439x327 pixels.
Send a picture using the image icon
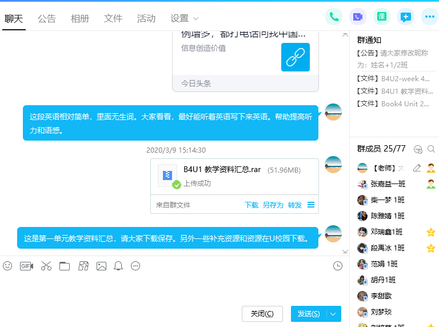101,266
